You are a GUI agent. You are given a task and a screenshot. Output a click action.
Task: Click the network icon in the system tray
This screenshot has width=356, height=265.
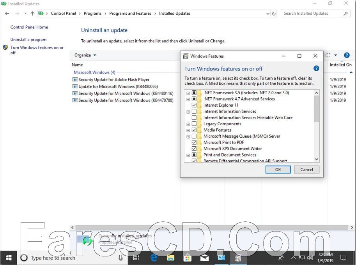pos(302,258)
